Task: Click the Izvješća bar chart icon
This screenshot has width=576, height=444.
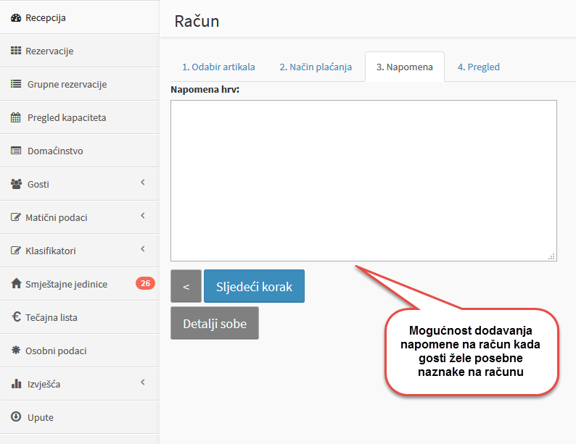Action: coord(16,383)
